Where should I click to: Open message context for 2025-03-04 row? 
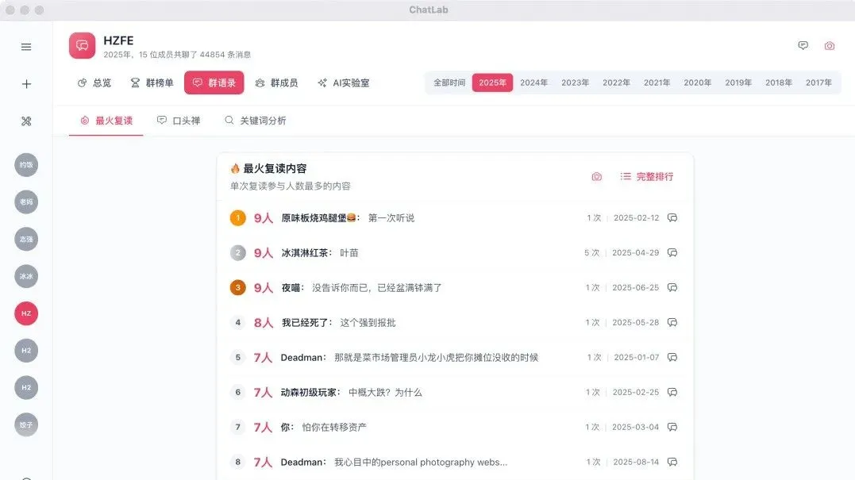click(672, 427)
